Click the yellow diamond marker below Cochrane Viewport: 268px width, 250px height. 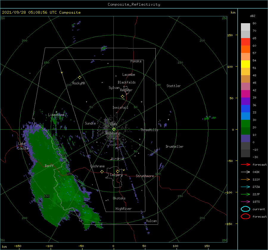[102, 172]
